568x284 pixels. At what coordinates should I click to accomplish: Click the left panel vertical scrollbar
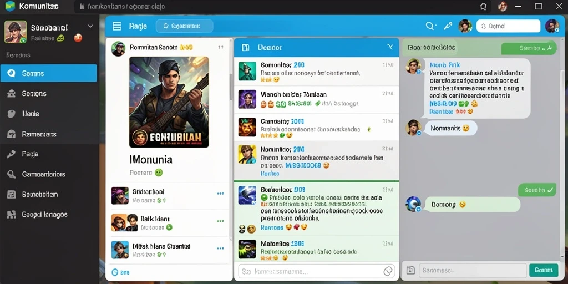point(231,87)
